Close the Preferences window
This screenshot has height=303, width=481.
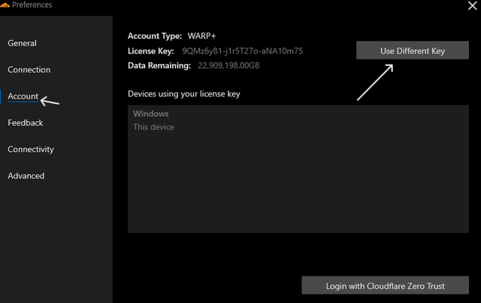(x=473, y=5)
